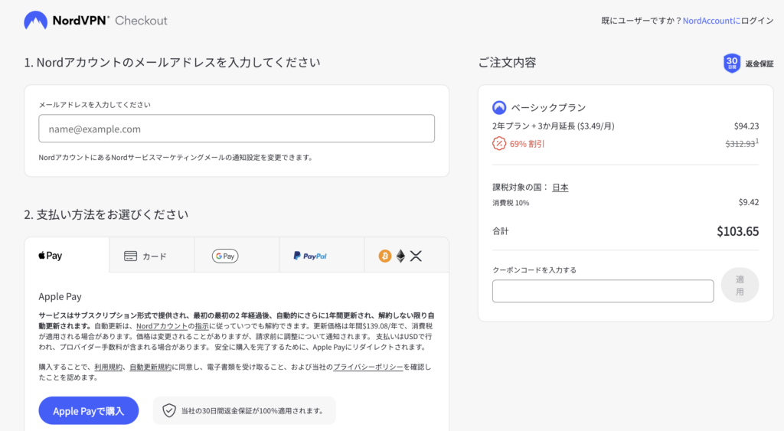Open the 自動更新規約 link
The height and width of the screenshot is (431, 784).
[151, 367]
